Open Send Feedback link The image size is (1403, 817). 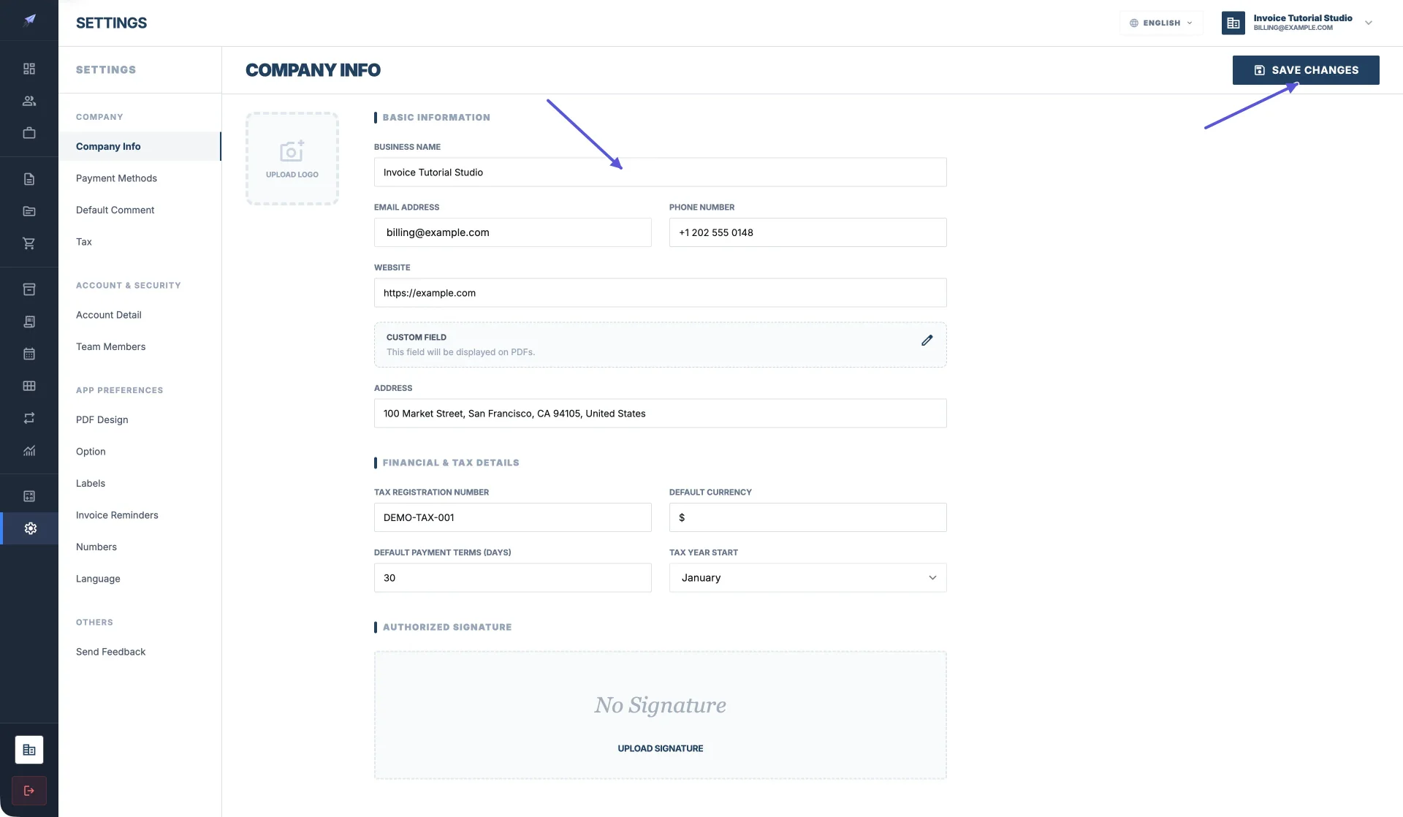pyautogui.click(x=110, y=652)
